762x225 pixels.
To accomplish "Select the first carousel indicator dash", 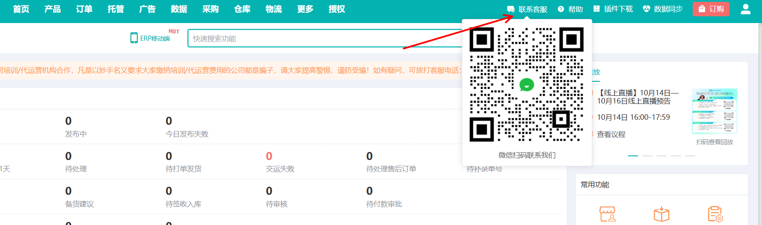I will [633, 155].
